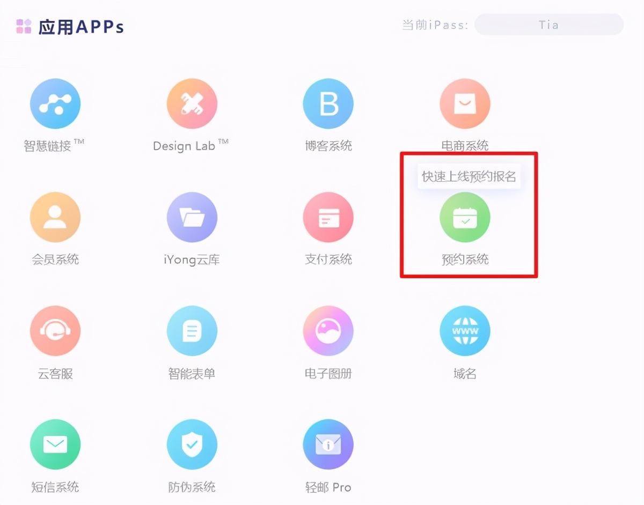644x505 pixels.
Task: Open the 智慧链接 app icon
Action: [x=55, y=103]
